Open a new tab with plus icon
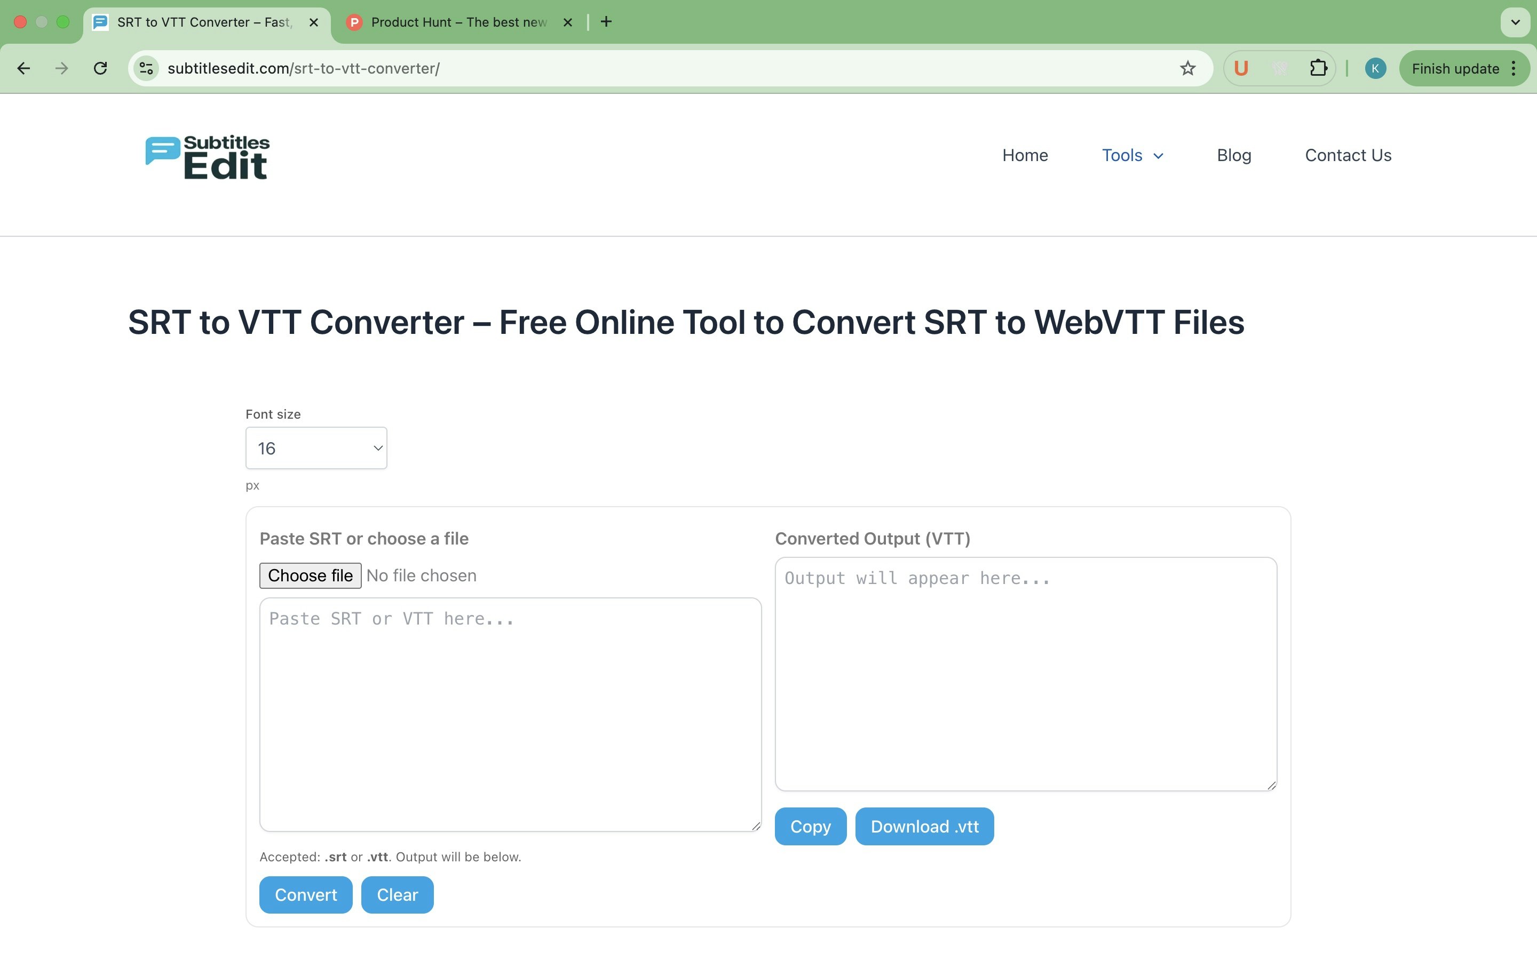The image size is (1537, 960). point(606,22)
